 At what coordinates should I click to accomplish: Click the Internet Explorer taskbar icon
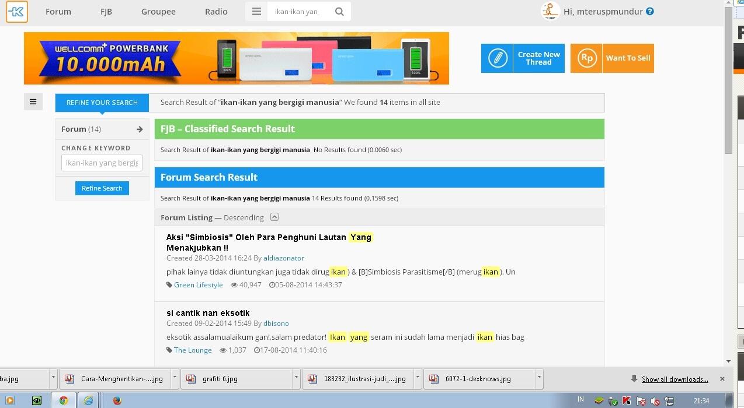(x=88, y=400)
